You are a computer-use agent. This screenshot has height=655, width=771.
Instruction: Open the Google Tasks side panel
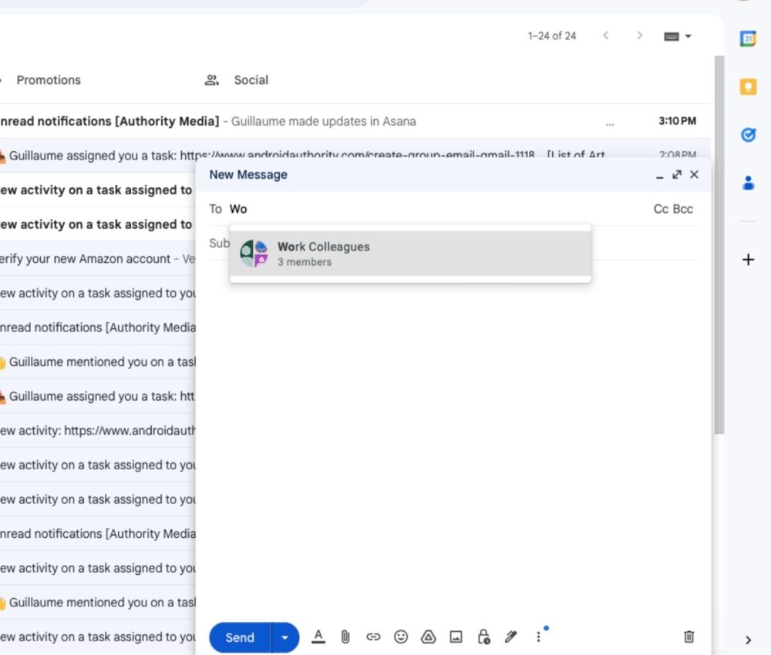tap(748, 135)
